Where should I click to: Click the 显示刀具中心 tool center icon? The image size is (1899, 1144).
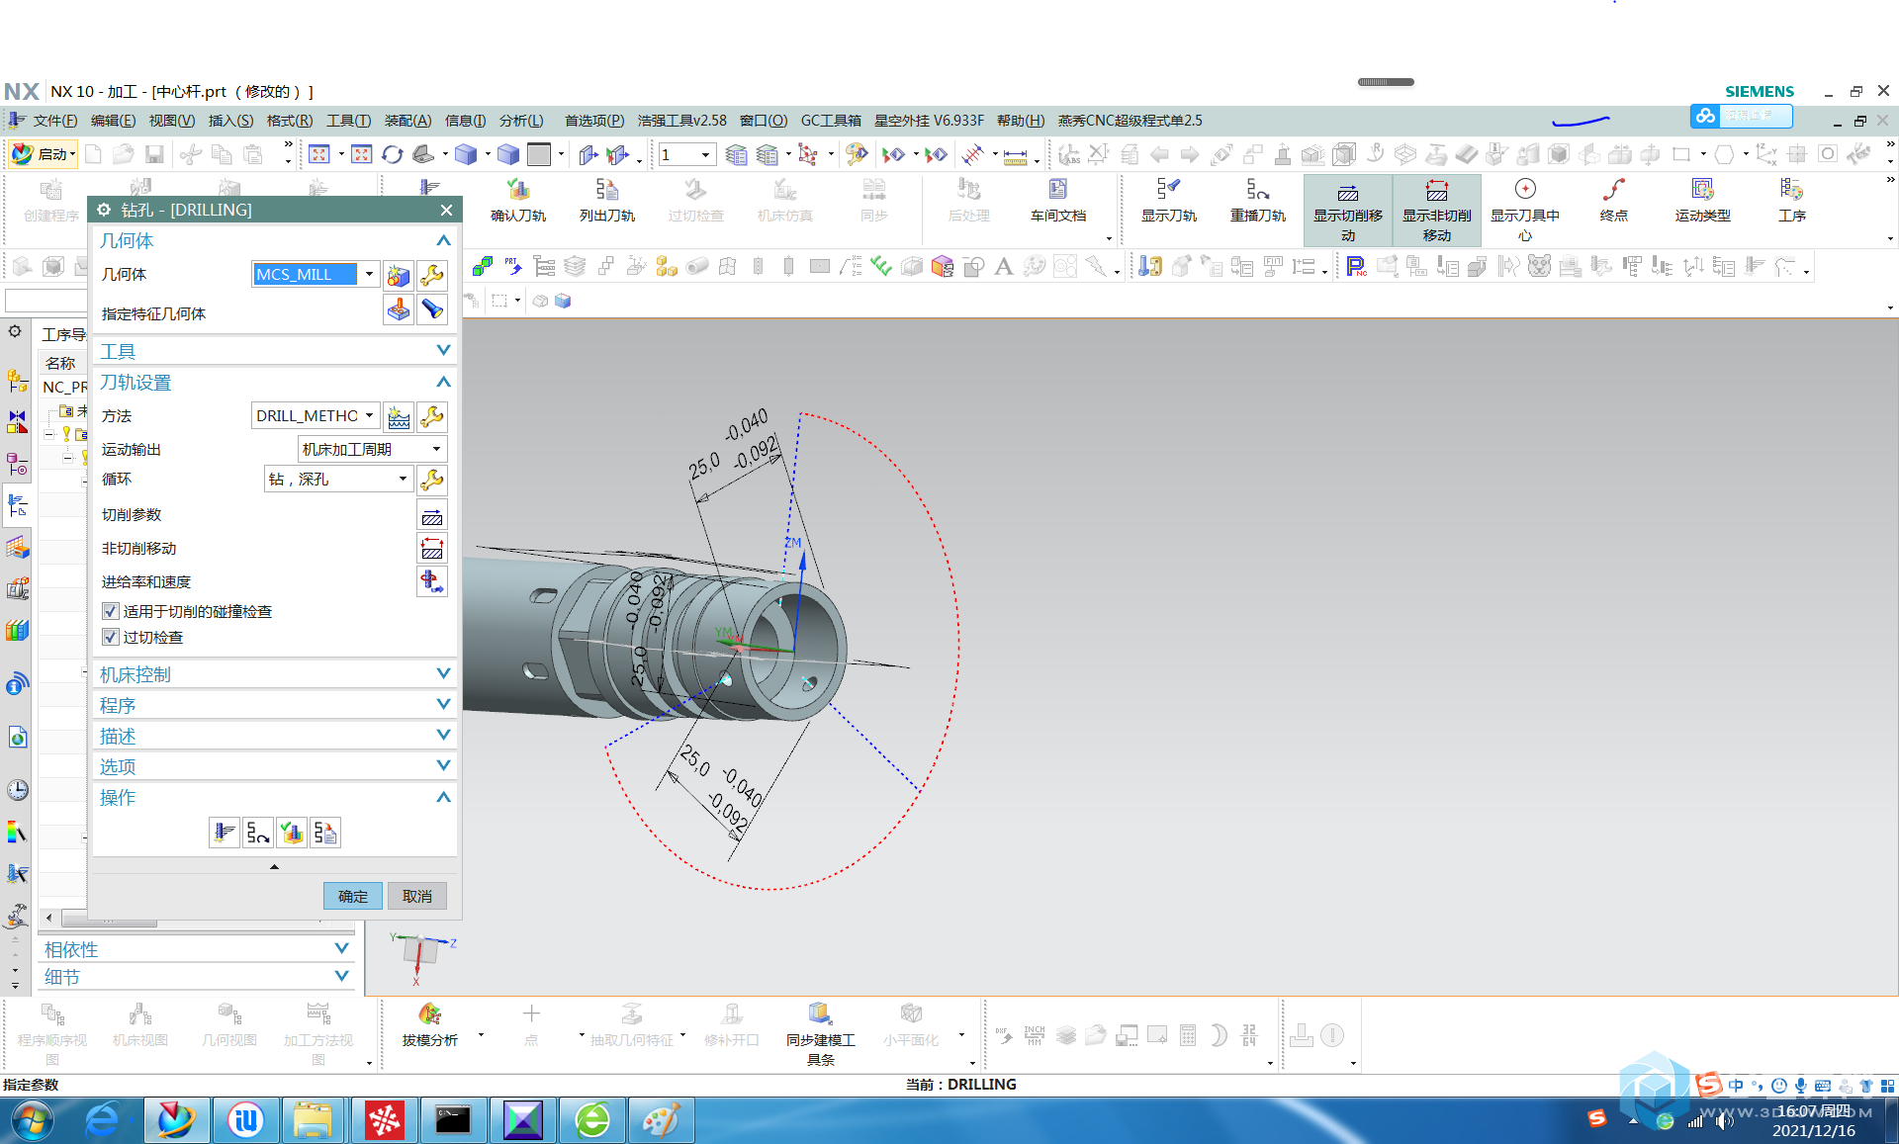1524,211
